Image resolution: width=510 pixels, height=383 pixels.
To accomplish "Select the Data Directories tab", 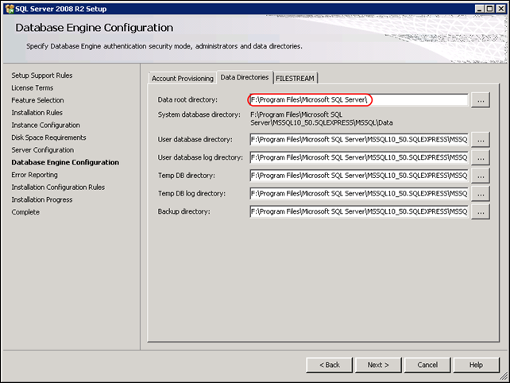I will tap(245, 77).
